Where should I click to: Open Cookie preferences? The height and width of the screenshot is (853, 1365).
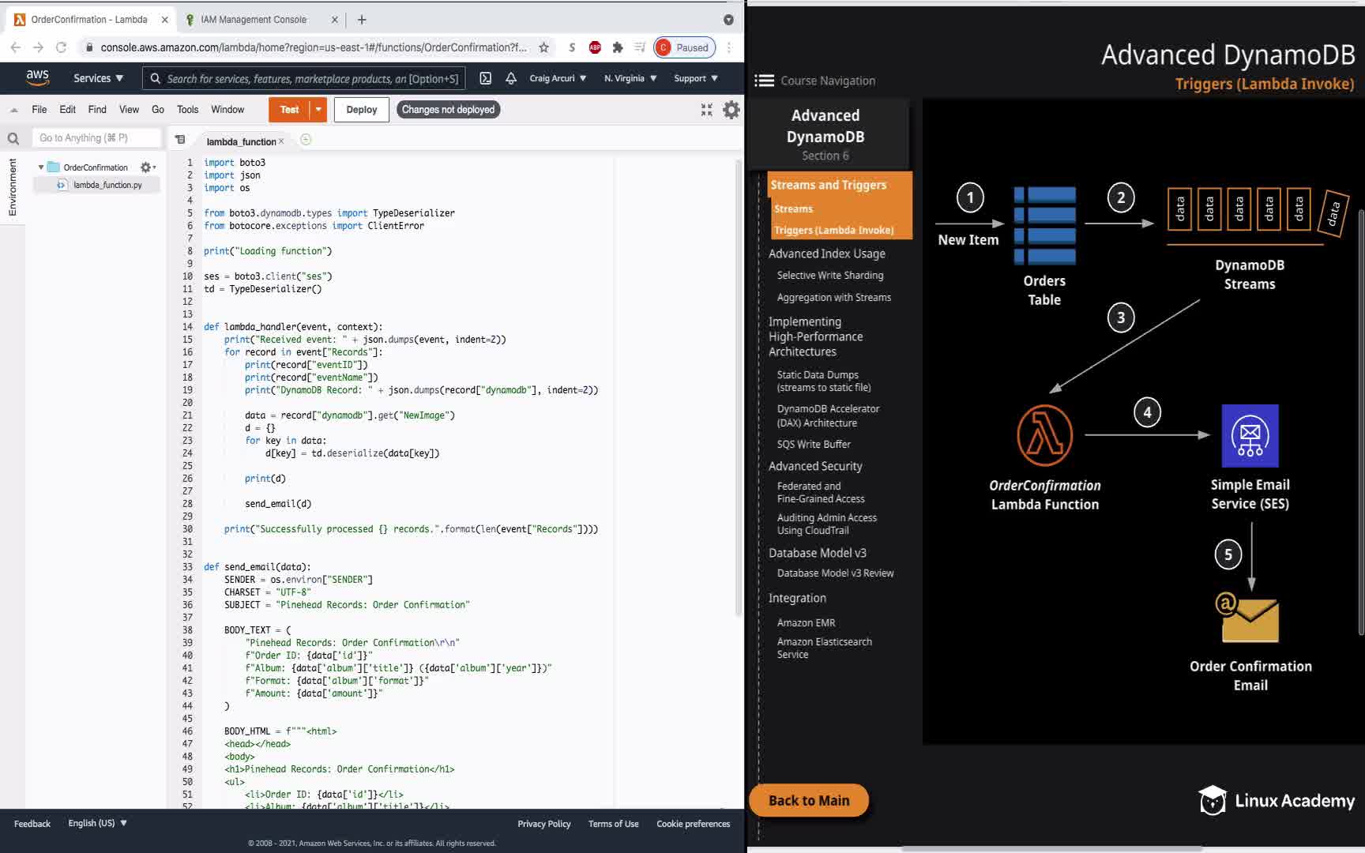694,824
